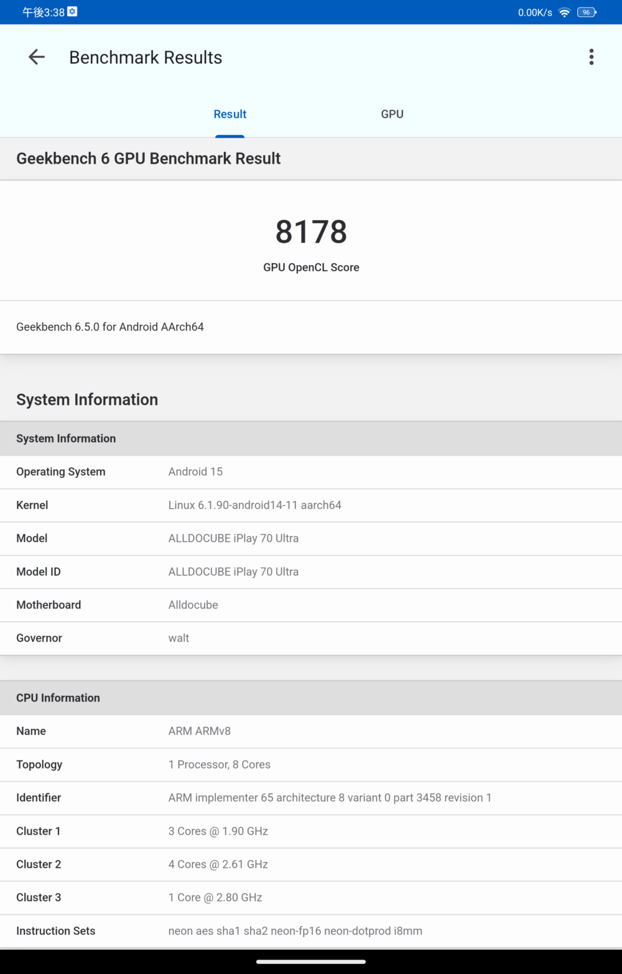Tap the Instruction Sets row

coord(311,931)
